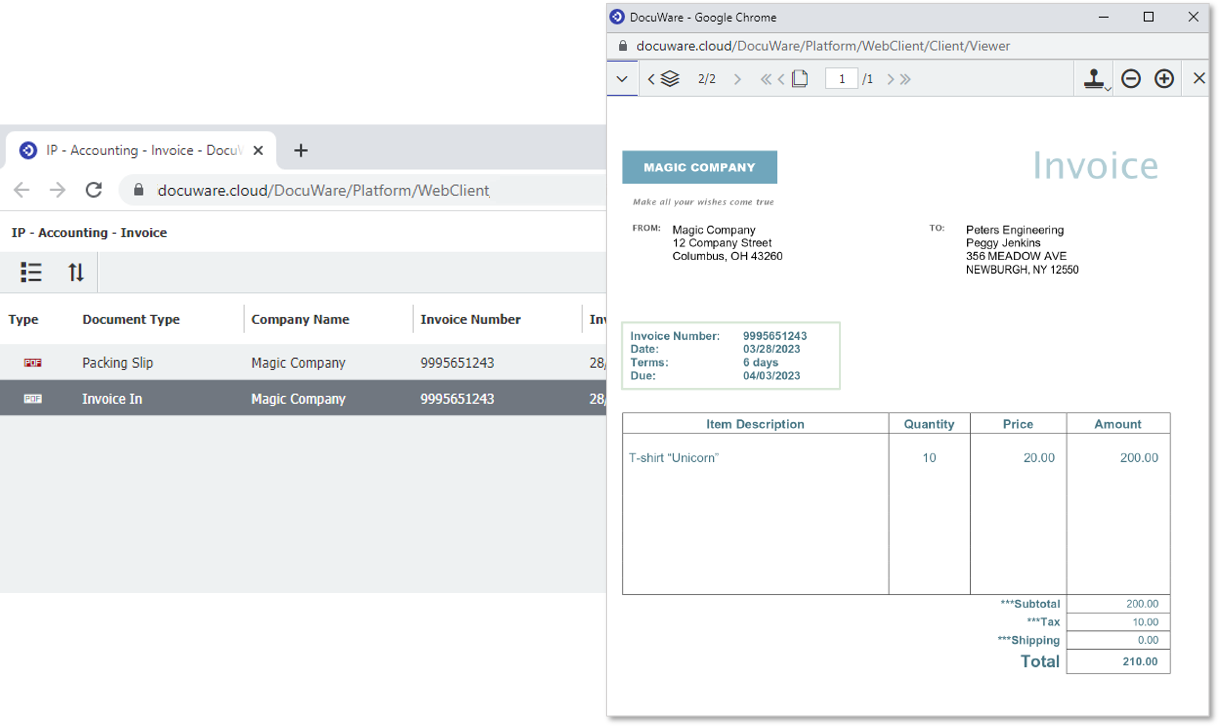The image size is (1219, 726).
Task: Click the Invoice Number column header
Action: (470, 319)
